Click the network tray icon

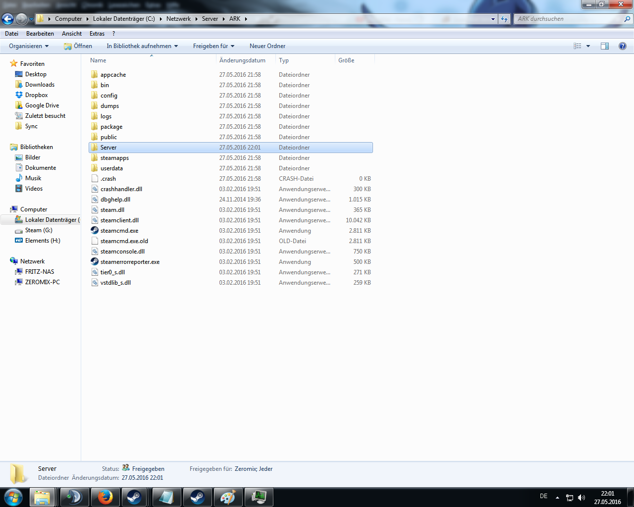click(570, 498)
